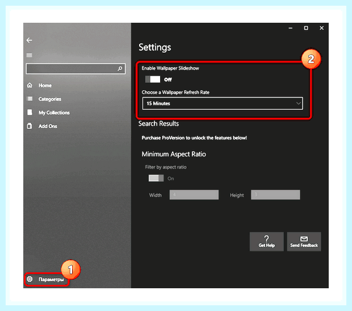Image resolution: width=352 pixels, height=311 pixels.
Task: Go back using the back arrow
Action: [x=29, y=40]
